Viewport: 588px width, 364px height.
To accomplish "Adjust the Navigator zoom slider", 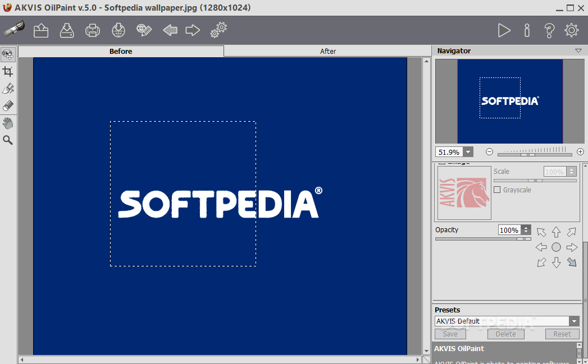I will [x=528, y=154].
